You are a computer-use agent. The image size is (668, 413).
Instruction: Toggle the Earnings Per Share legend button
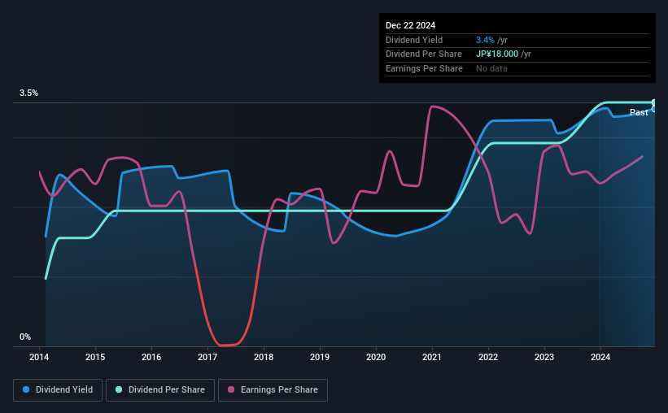(x=273, y=390)
